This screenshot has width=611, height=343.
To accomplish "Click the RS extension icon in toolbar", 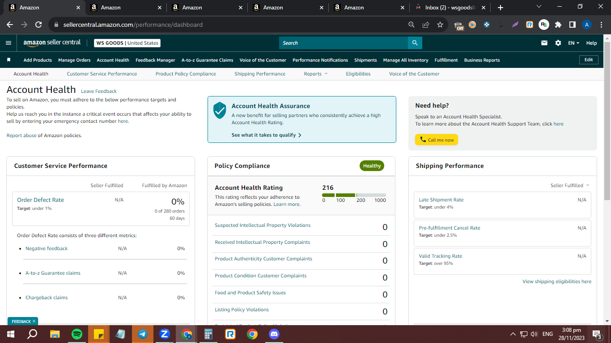I will (x=544, y=25).
